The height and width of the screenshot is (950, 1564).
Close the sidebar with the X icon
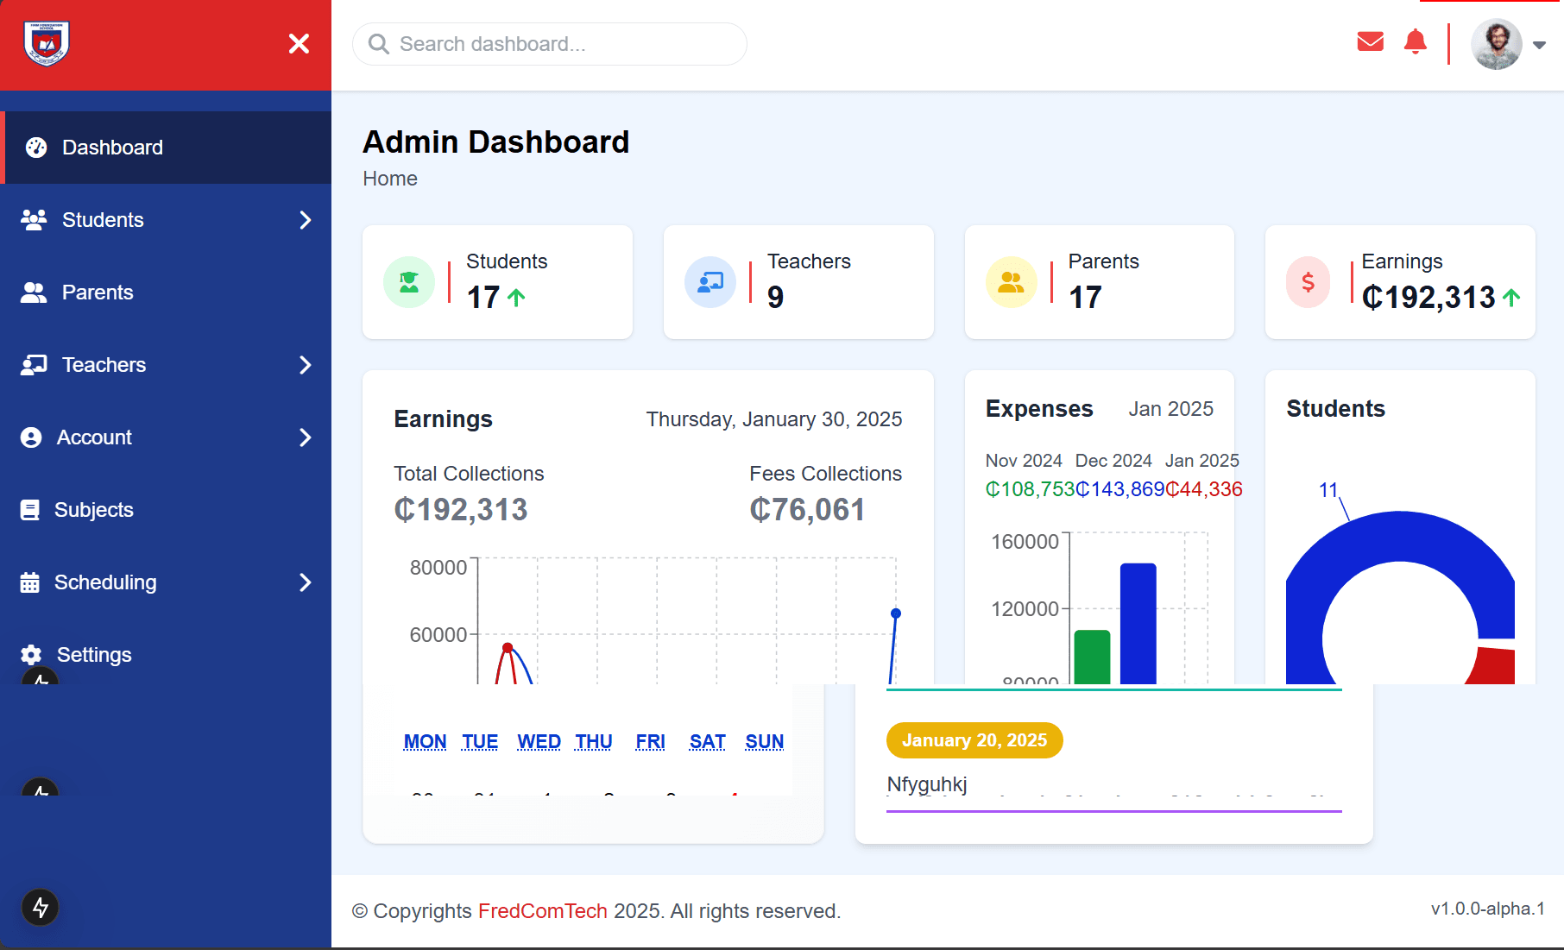point(299,43)
